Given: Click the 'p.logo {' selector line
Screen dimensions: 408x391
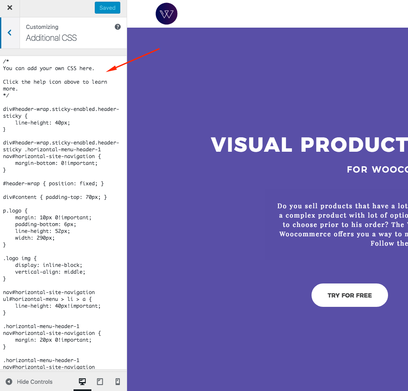Looking at the screenshot, I should pyautogui.click(x=15, y=211).
